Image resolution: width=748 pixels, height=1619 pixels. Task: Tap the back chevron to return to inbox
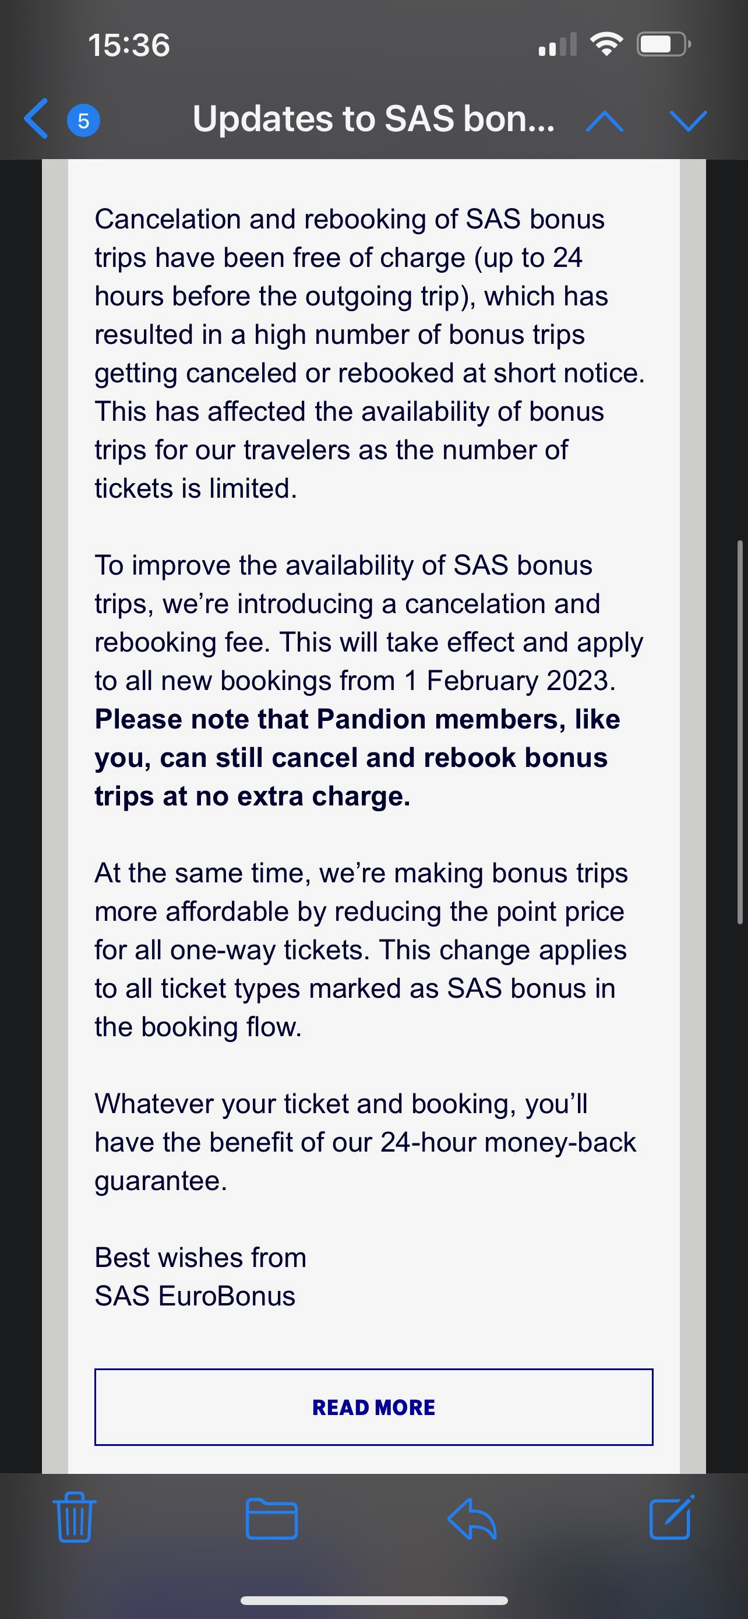37,119
